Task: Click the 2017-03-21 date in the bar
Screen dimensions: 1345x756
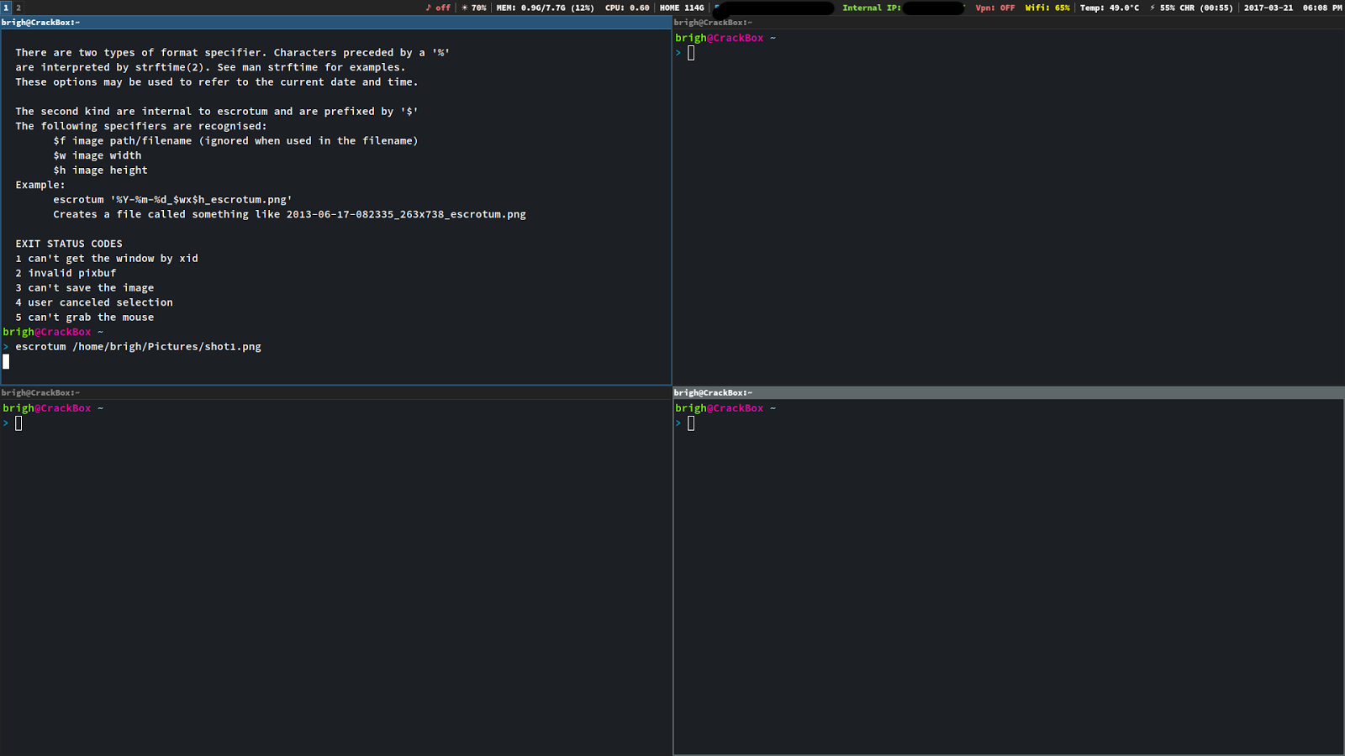Action: coord(1269,8)
